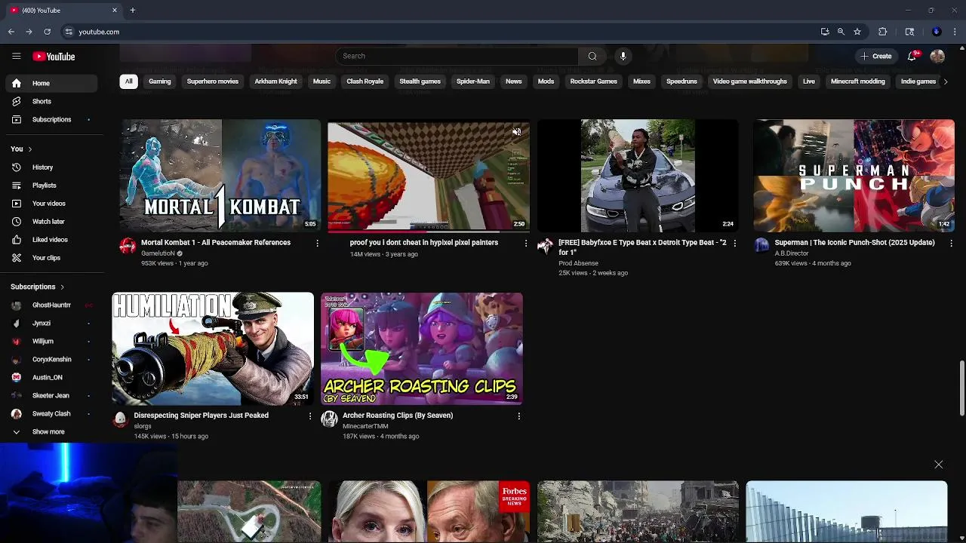The width and height of the screenshot is (966, 543).
Task: Open options for Babyfxce Type Beat video
Action: (734, 243)
